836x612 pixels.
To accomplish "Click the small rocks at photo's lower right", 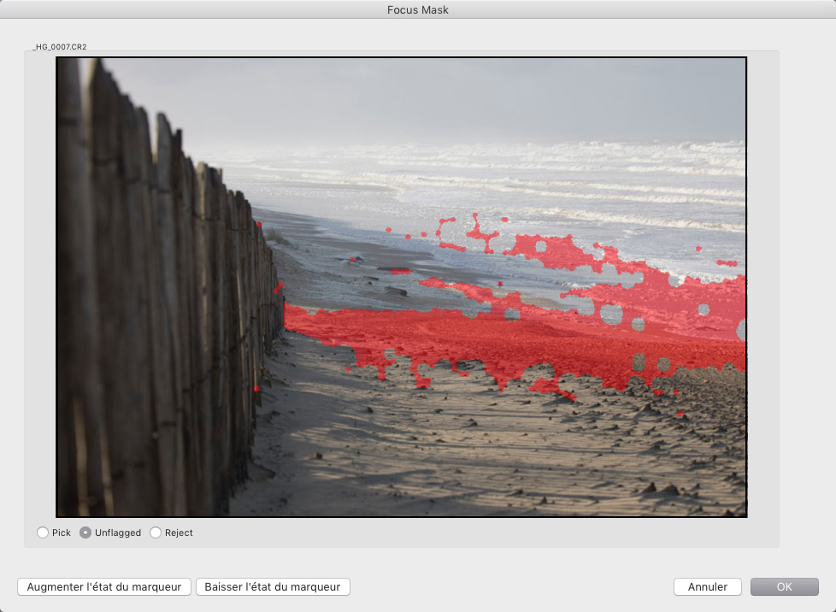I will tap(660, 488).
